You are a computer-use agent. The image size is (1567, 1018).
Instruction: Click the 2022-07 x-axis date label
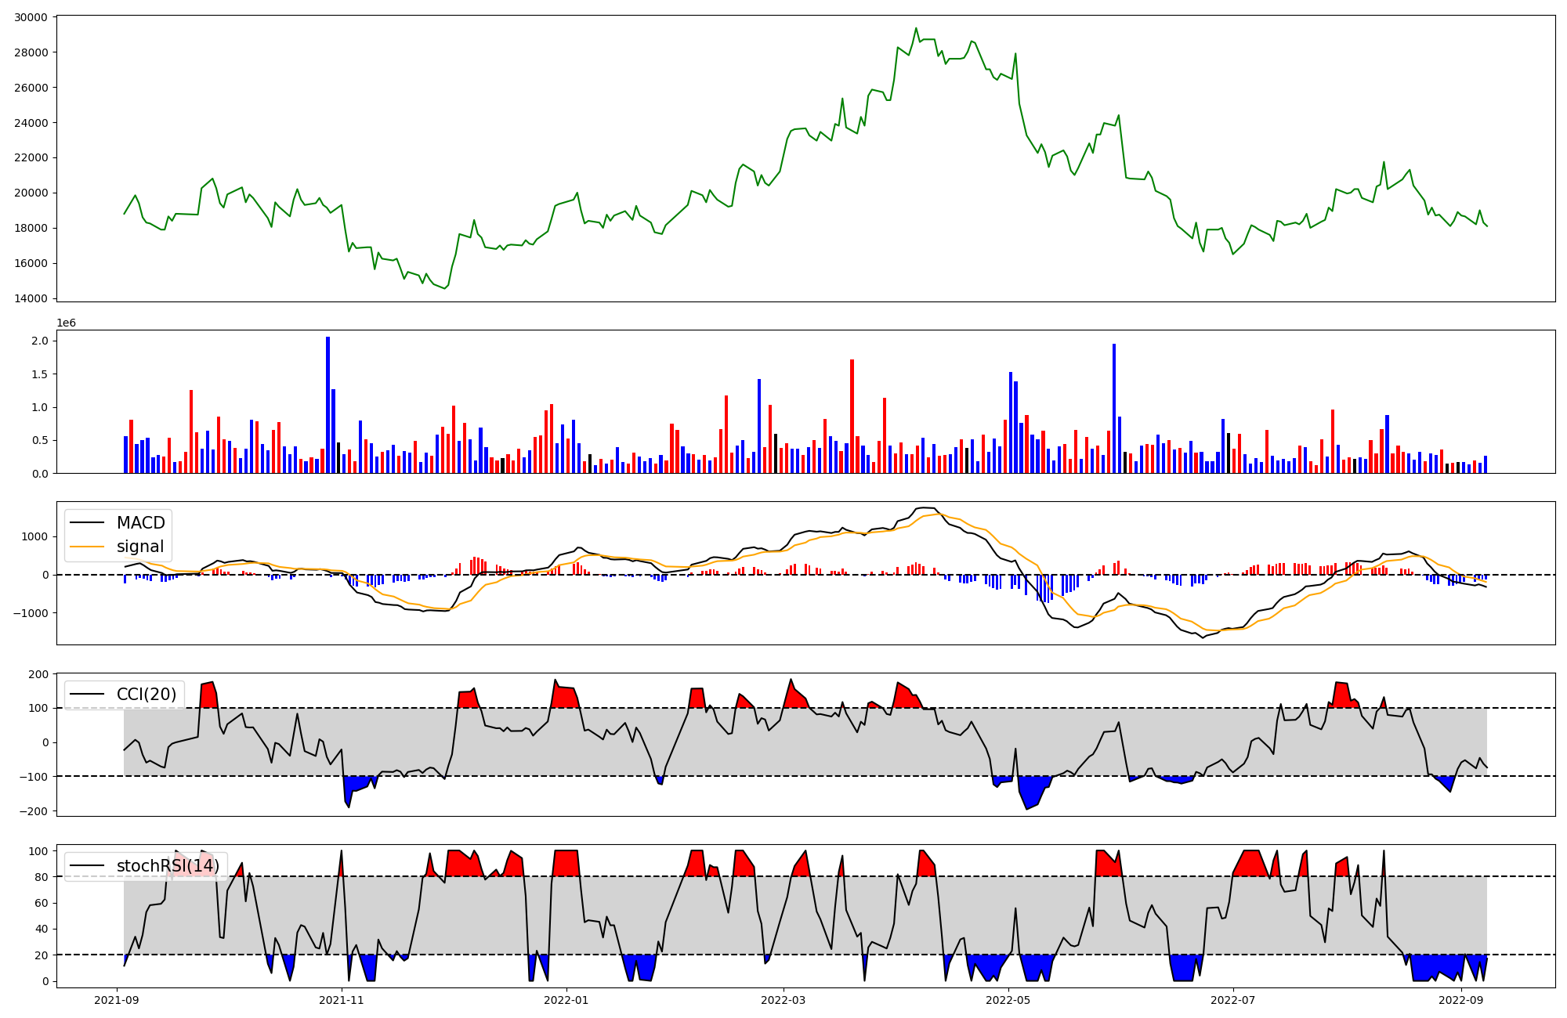1233,1000
